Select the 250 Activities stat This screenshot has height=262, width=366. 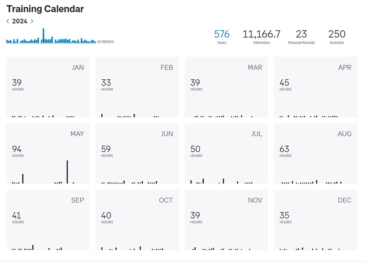coord(337,36)
